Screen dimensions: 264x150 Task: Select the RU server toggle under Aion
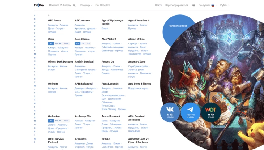[x=51, y=43]
